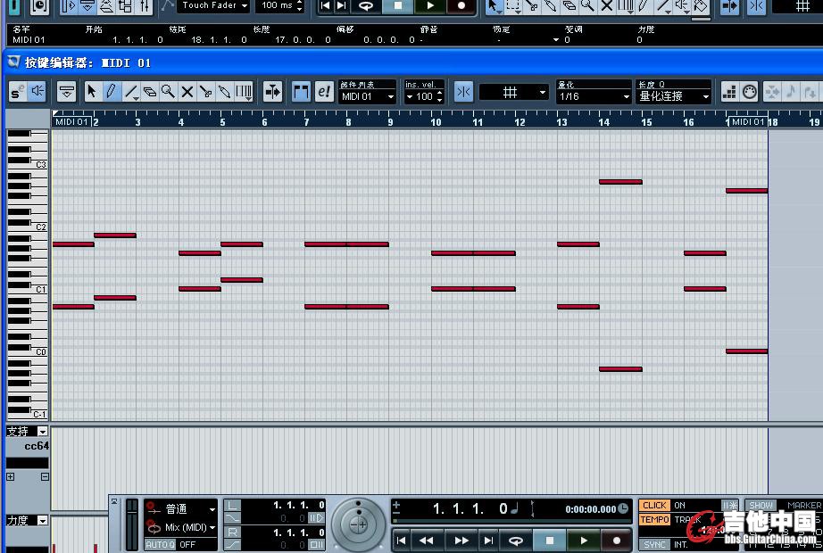Open the Touch Fader automation mode dropdown
Image resolution: width=823 pixels, height=553 pixels.
(x=213, y=5)
